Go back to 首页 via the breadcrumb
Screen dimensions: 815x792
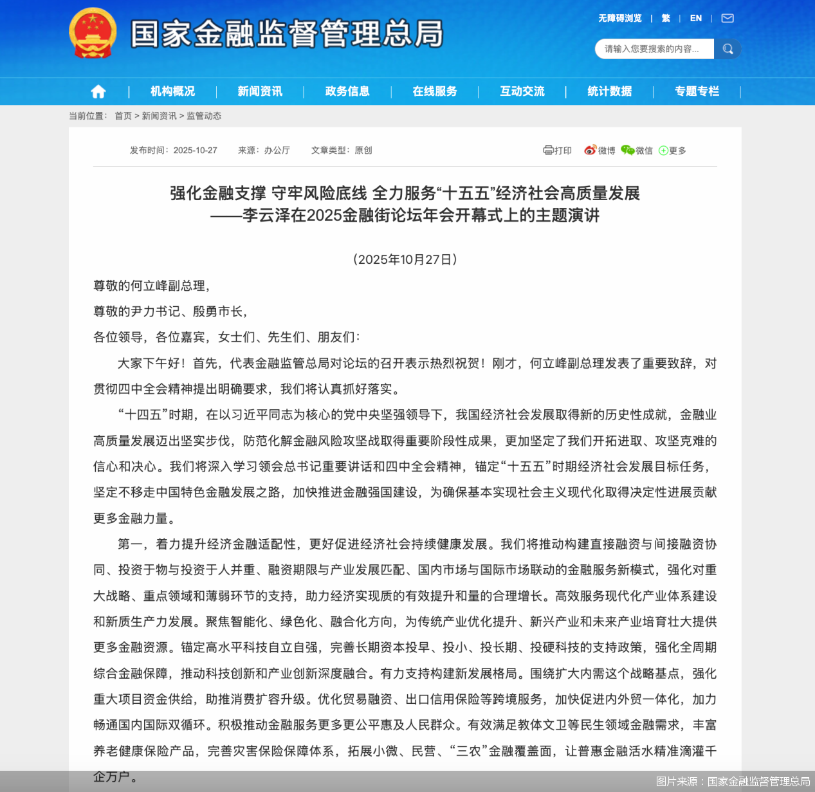pos(123,116)
